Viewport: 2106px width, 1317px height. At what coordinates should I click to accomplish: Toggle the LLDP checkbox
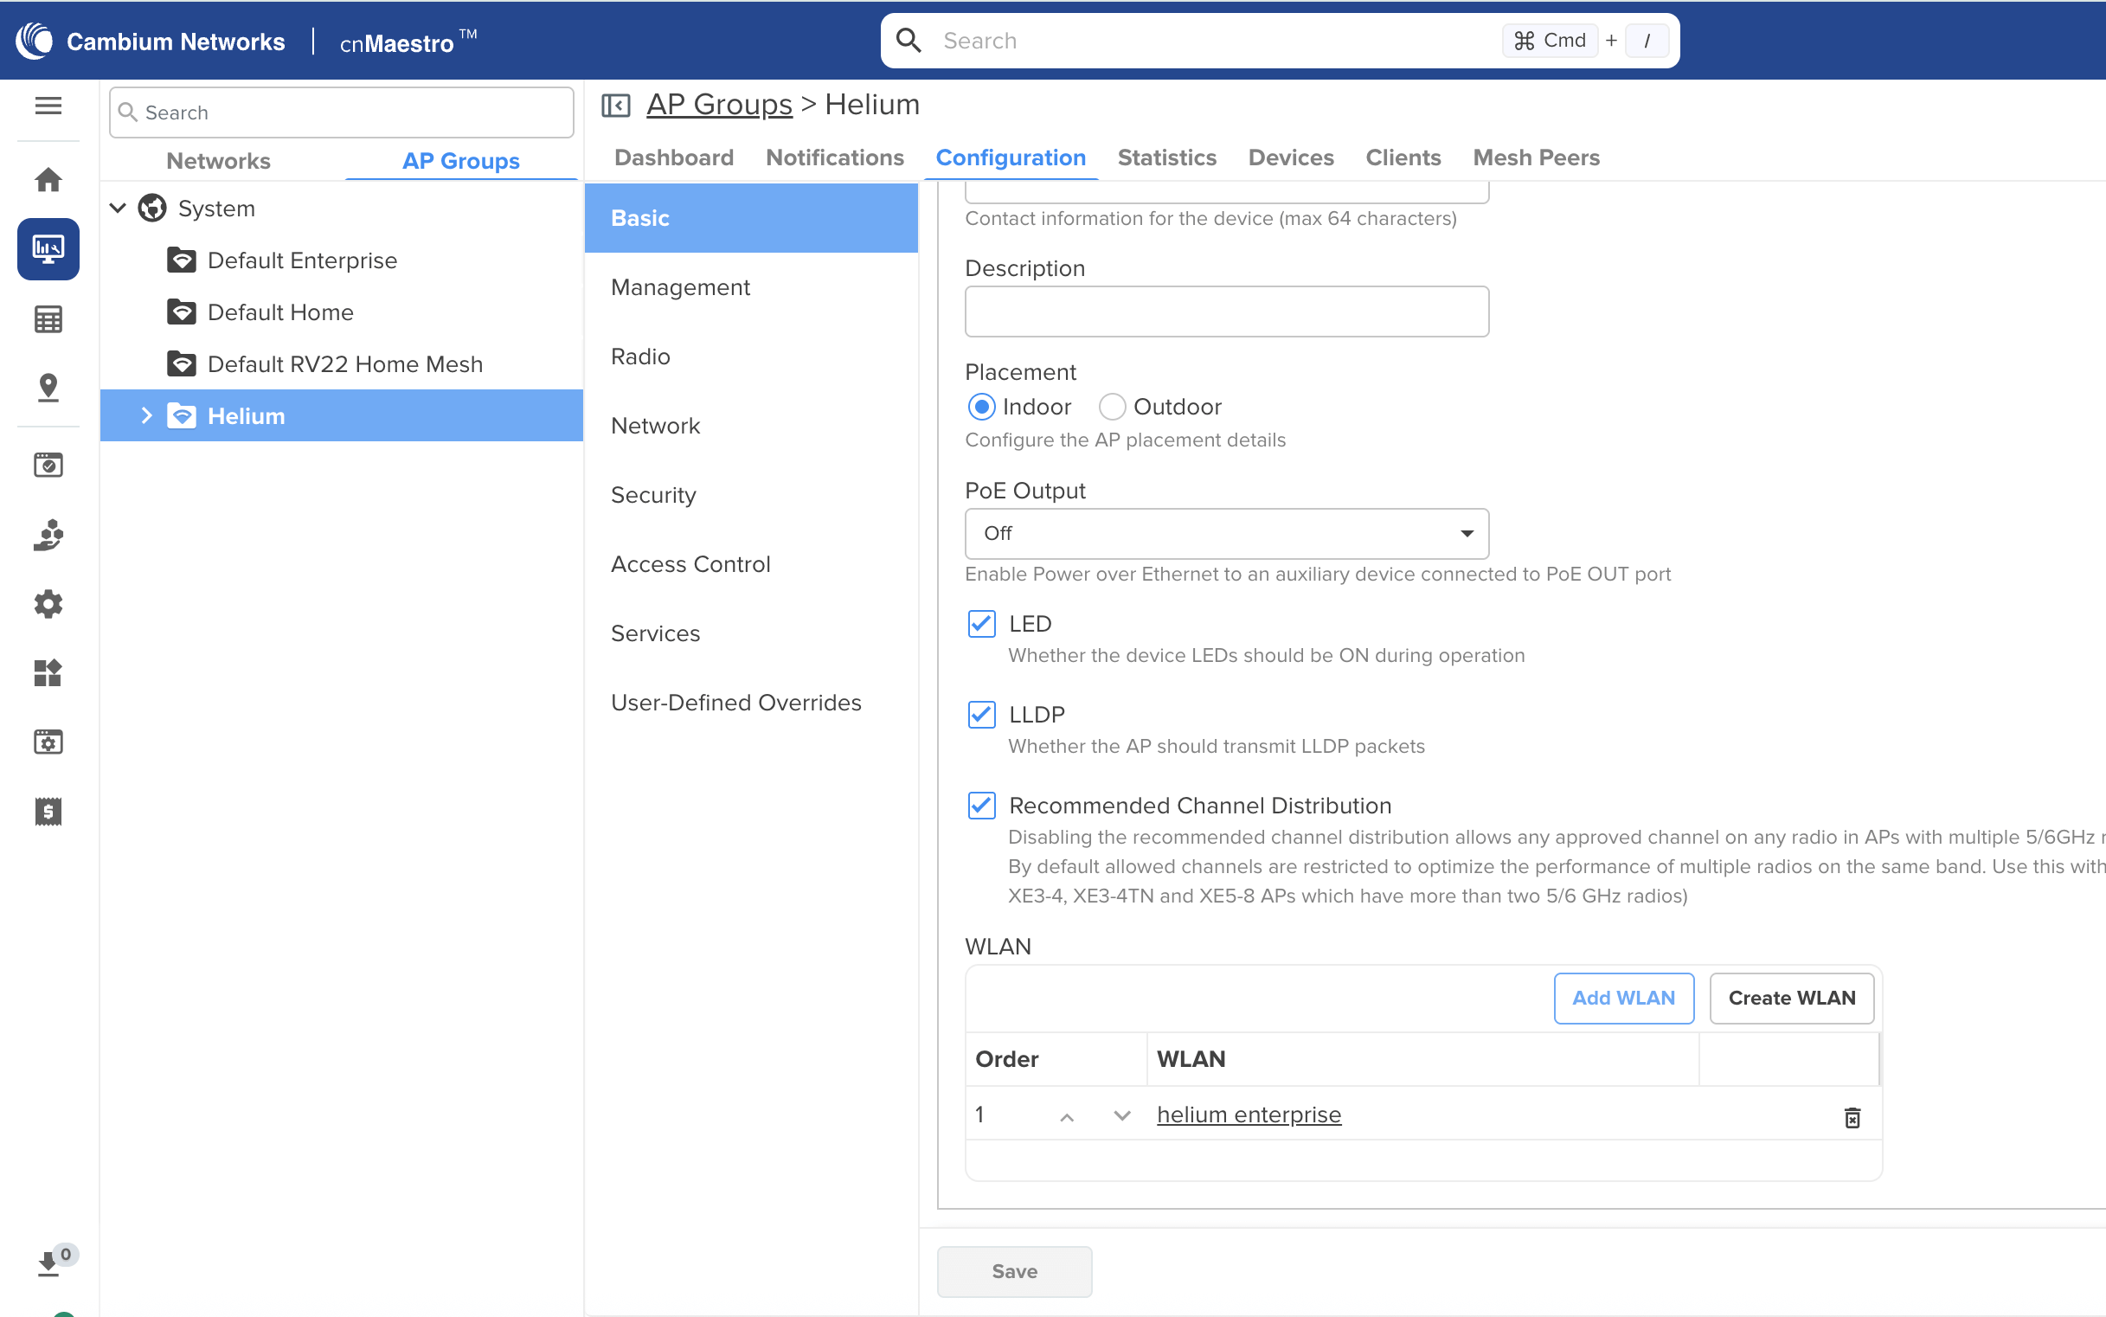981,714
